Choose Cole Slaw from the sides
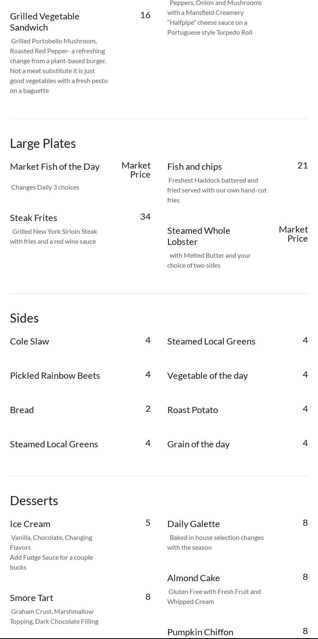Screen dimensions: 318x639 tap(29, 341)
